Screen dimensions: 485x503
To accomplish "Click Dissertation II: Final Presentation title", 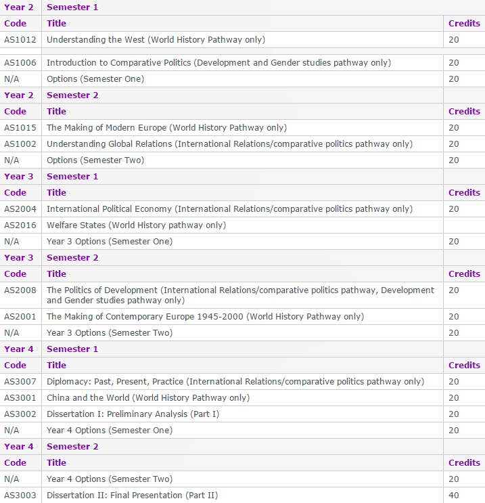I will (132, 496).
